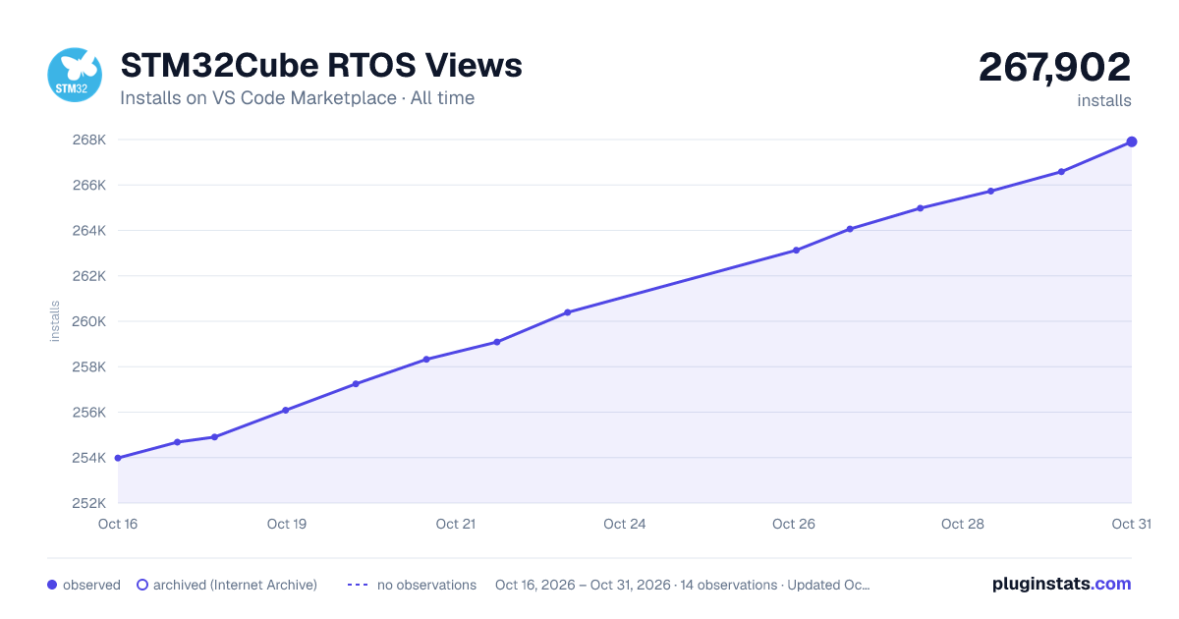1179x619 pixels.
Task: Click the 256K y-axis label
Action: click(x=90, y=413)
